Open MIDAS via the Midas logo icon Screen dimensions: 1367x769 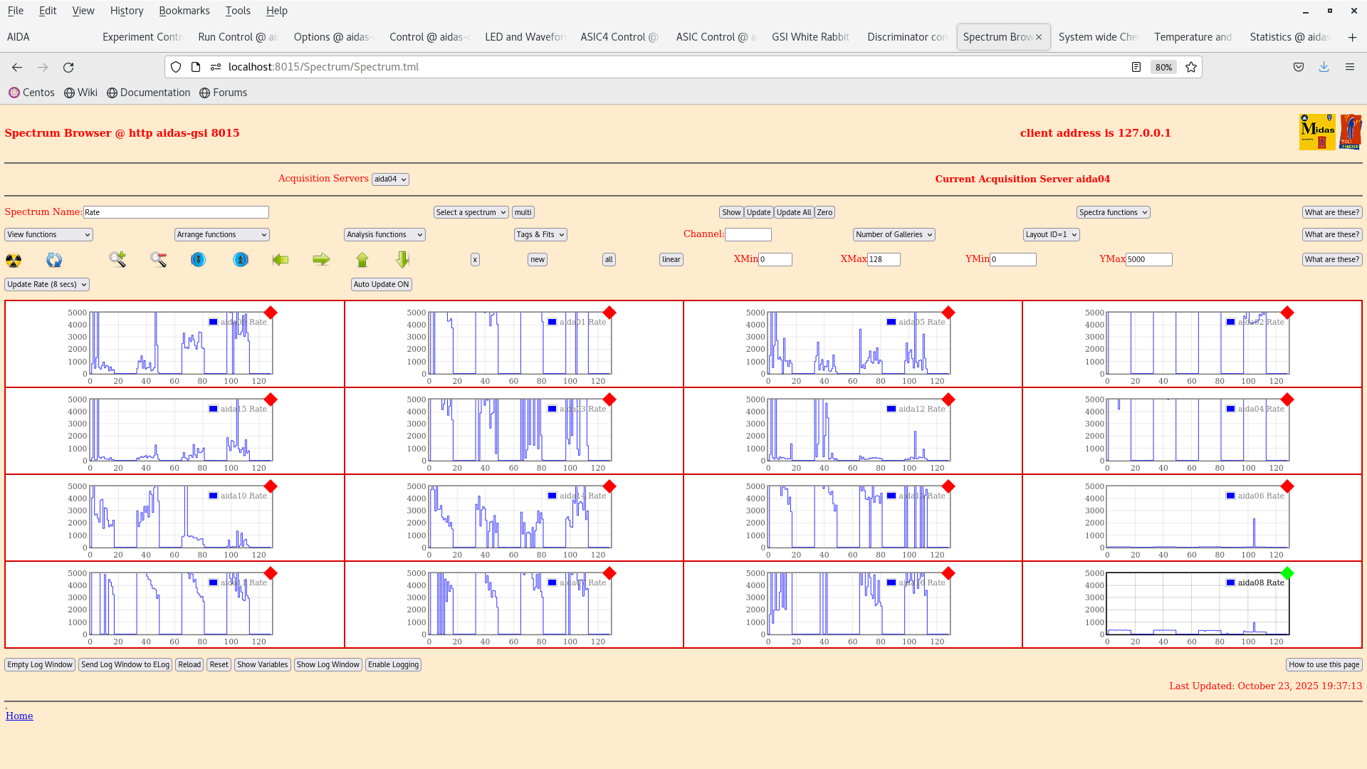coord(1317,132)
